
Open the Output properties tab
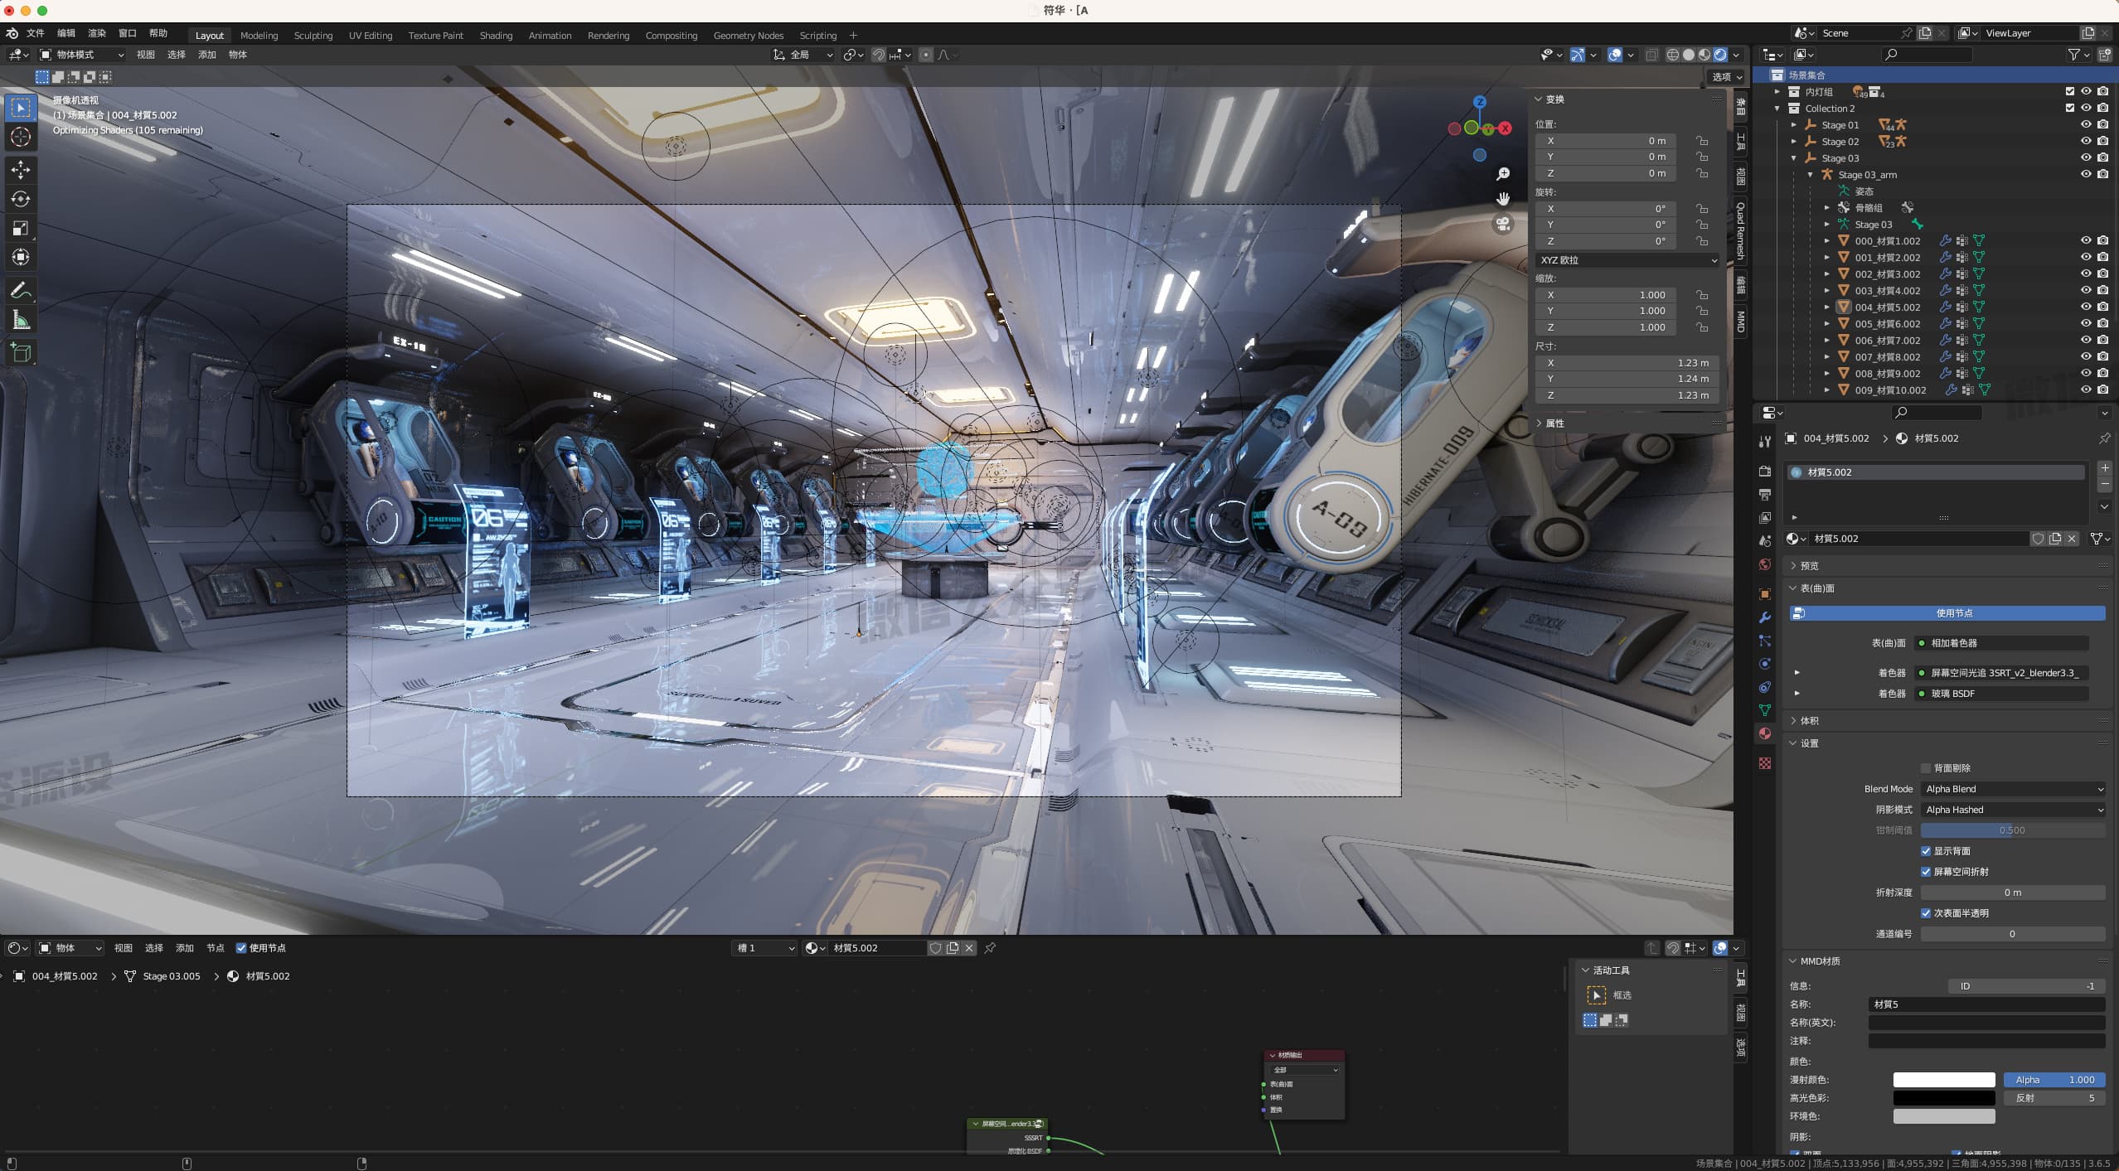(1765, 494)
